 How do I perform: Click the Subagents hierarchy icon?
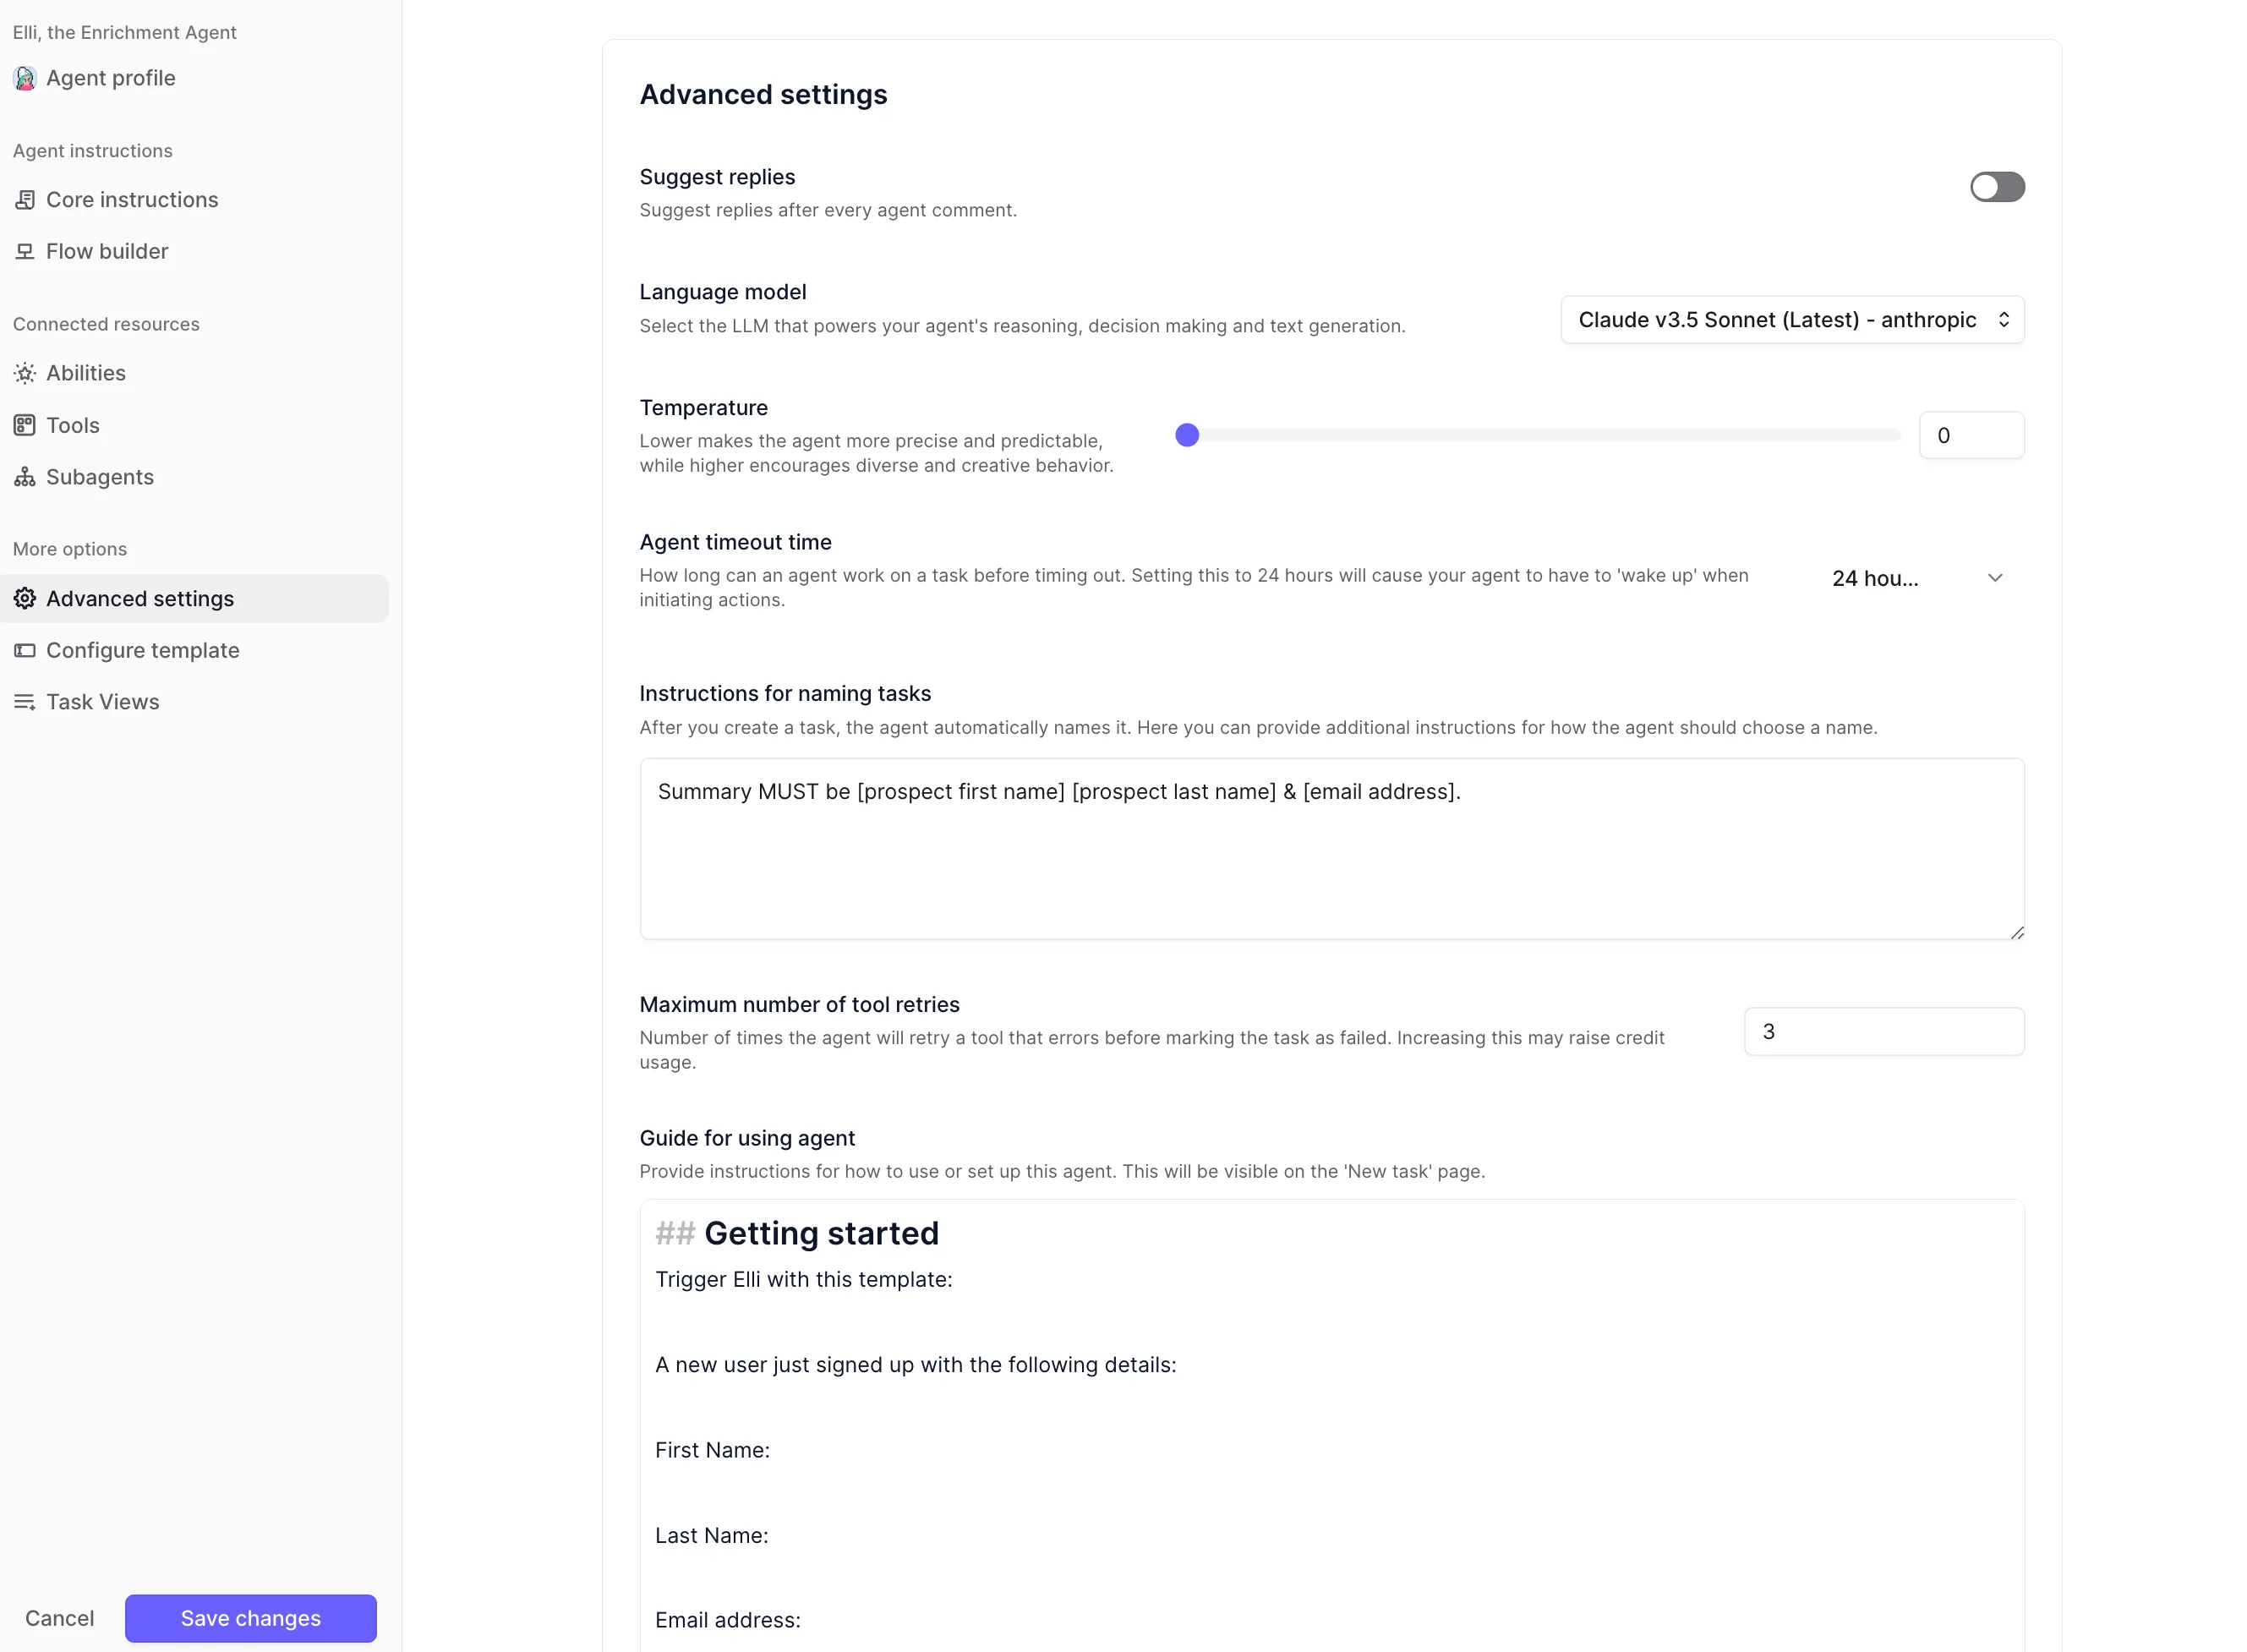coord(25,478)
